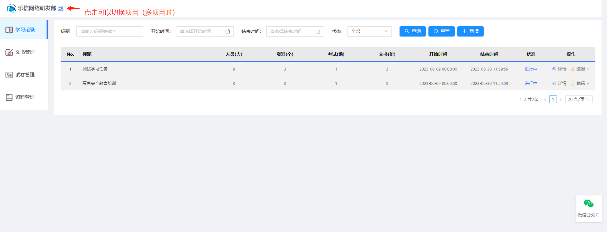Viewport: 607px width, 232px height.
Task: Click the 乐信网络研发部 logo icon
Action: click(x=12, y=8)
